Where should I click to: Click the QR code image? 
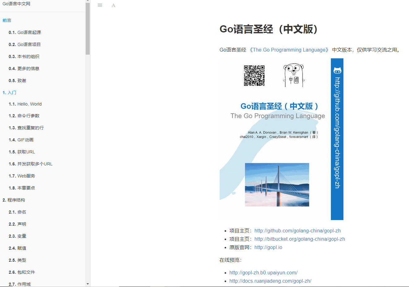pos(254,76)
